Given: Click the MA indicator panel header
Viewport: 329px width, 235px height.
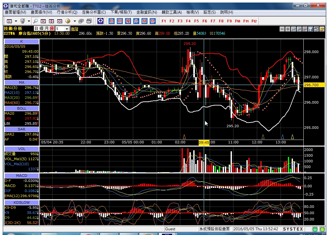Looking at the screenshot, I should pyautogui.click(x=22, y=82).
